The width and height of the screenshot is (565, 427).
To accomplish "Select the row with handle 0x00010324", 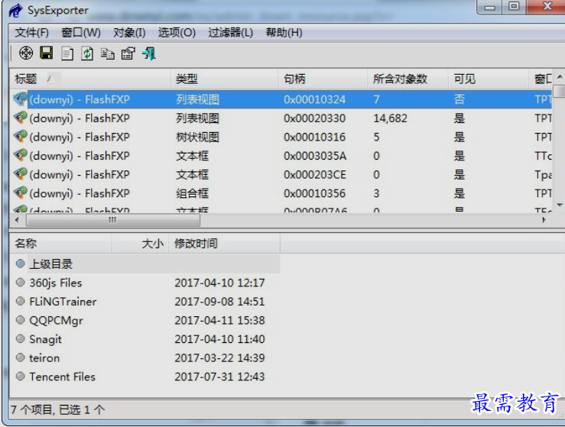I will tap(281, 99).
